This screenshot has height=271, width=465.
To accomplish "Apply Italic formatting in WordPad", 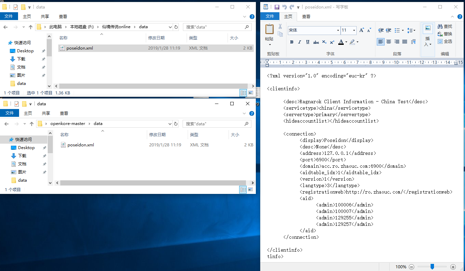I will (x=299, y=42).
